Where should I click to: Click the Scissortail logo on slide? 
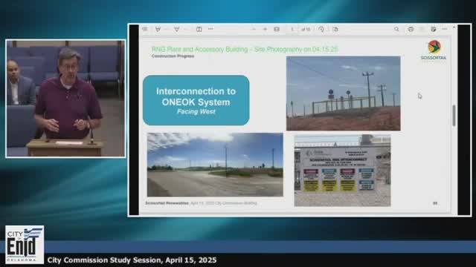434,50
